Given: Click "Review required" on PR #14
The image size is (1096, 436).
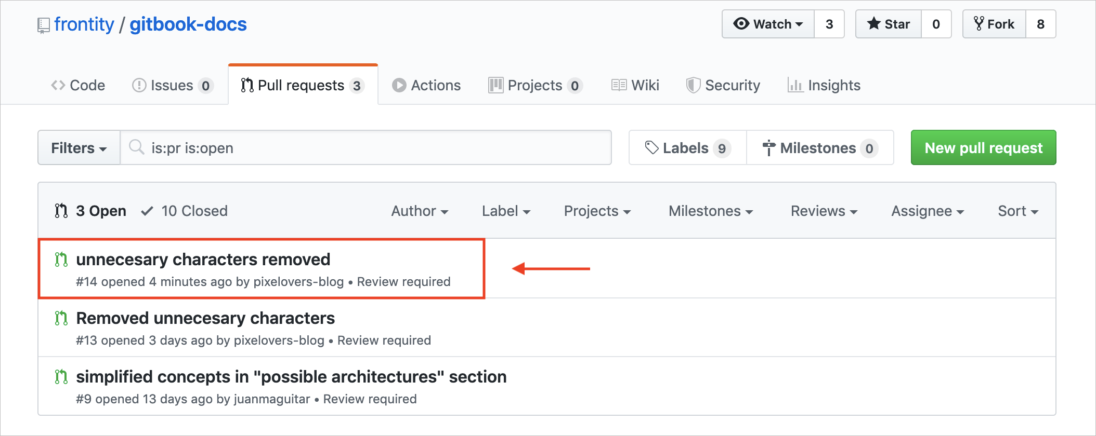Looking at the screenshot, I should click(x=404, y=282).
